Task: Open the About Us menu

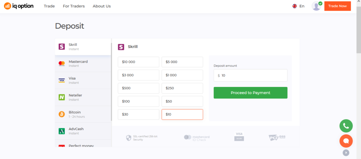Action: [102, 6]
